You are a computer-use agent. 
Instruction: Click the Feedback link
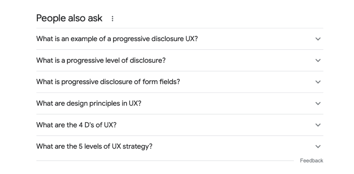pyautogui.click(x=311, y=161)
